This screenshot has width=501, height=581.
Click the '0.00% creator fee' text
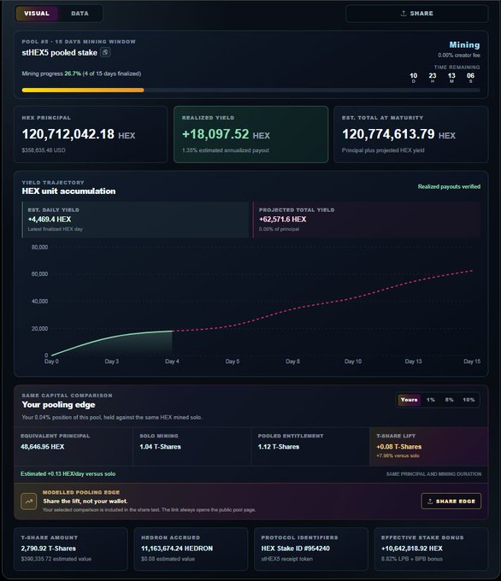coord(459,56)
